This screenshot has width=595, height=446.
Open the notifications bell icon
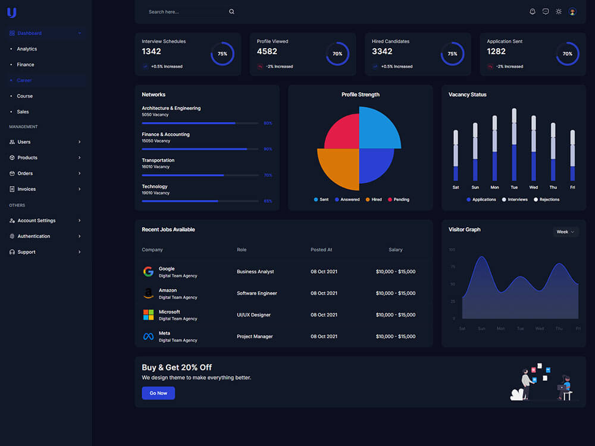click(x=533, y=12)
